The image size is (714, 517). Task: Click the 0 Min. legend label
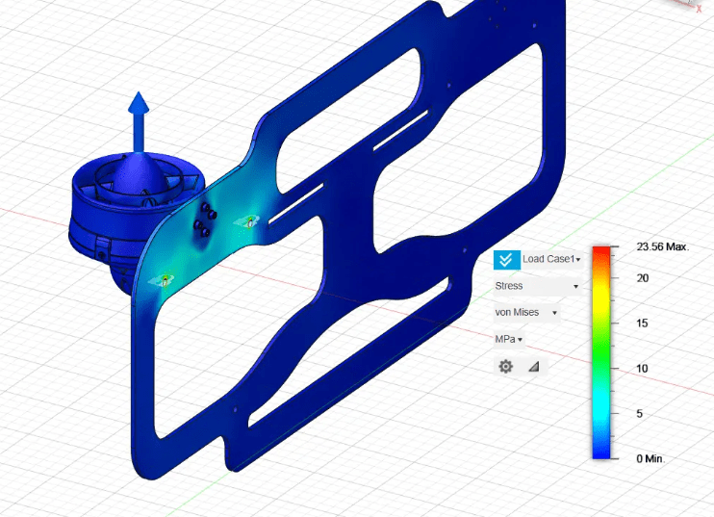[x=650, y=459]
